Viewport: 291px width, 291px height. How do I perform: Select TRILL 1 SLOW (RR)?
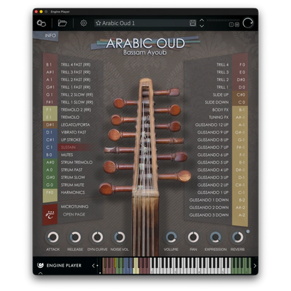click(77, 102)
